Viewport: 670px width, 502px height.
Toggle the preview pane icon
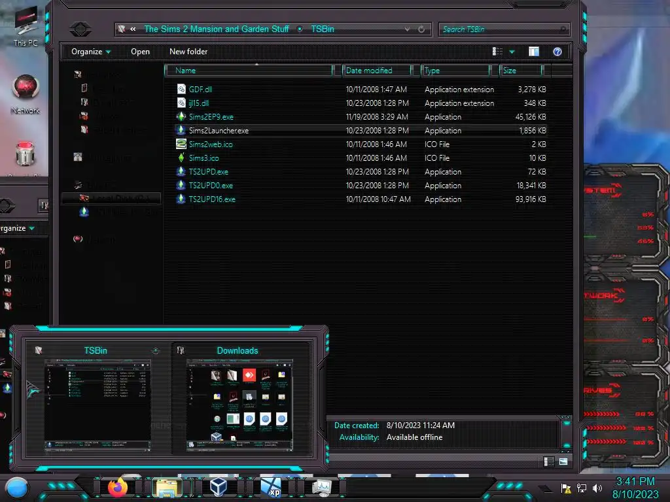click(534, 52)
